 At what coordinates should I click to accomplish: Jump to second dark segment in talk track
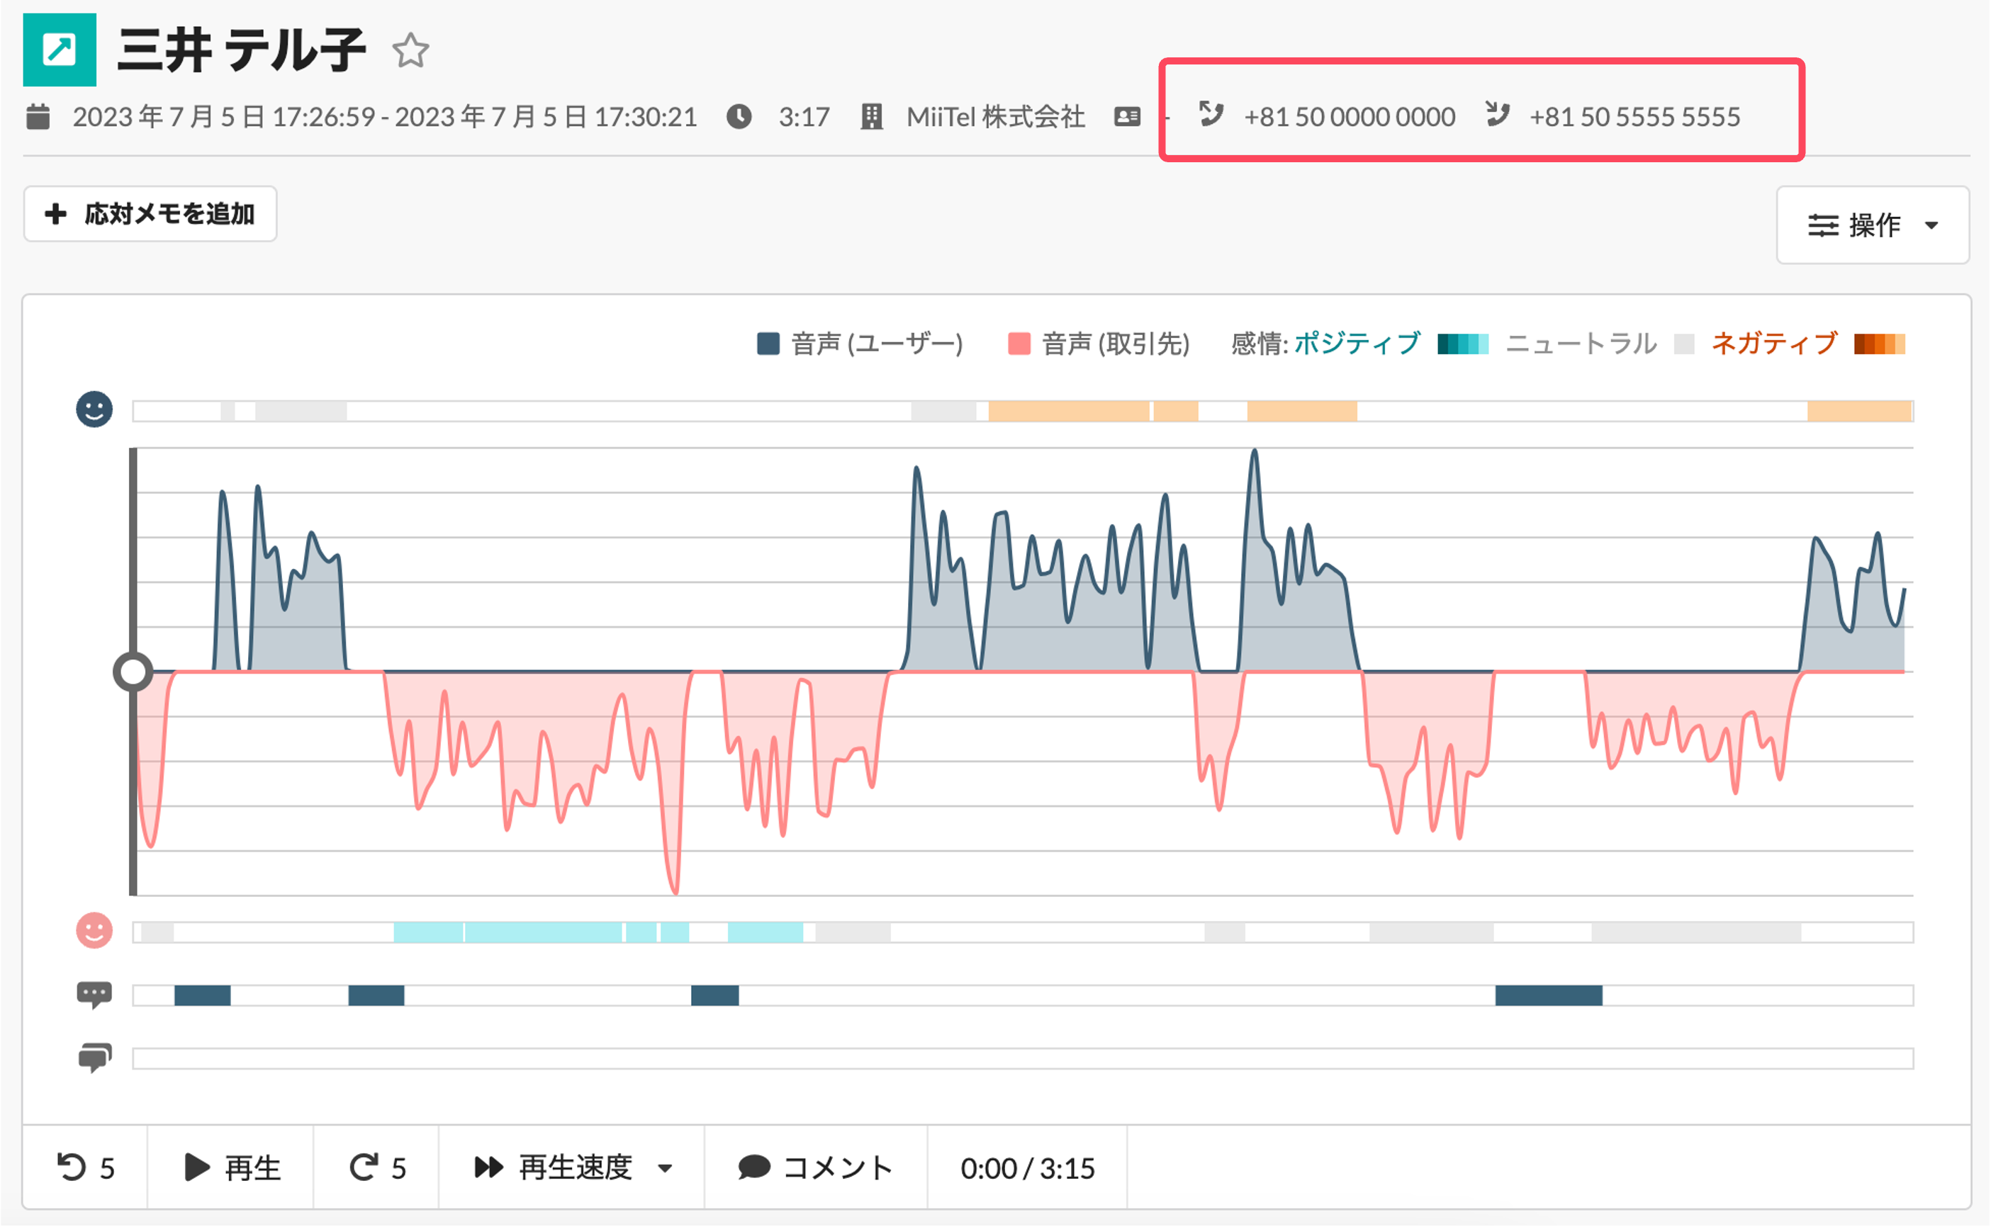[376, 996]
